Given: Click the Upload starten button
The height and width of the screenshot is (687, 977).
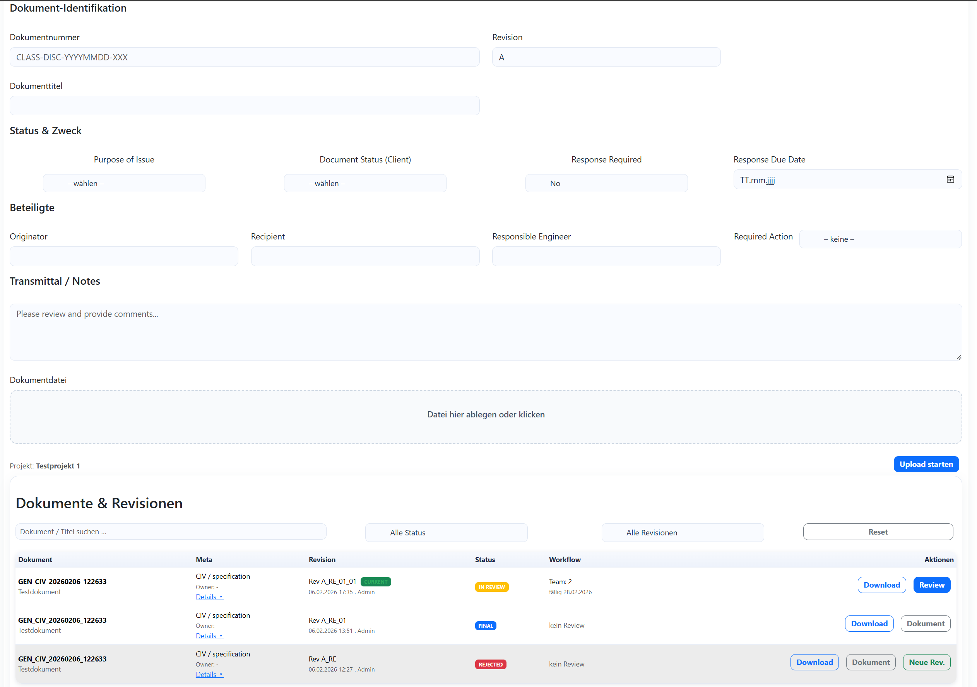Looking at the screenshot, I should pos(926,464).
